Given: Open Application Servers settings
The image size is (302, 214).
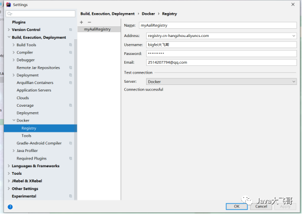Looking at the screenshot, I should (34, 90).
